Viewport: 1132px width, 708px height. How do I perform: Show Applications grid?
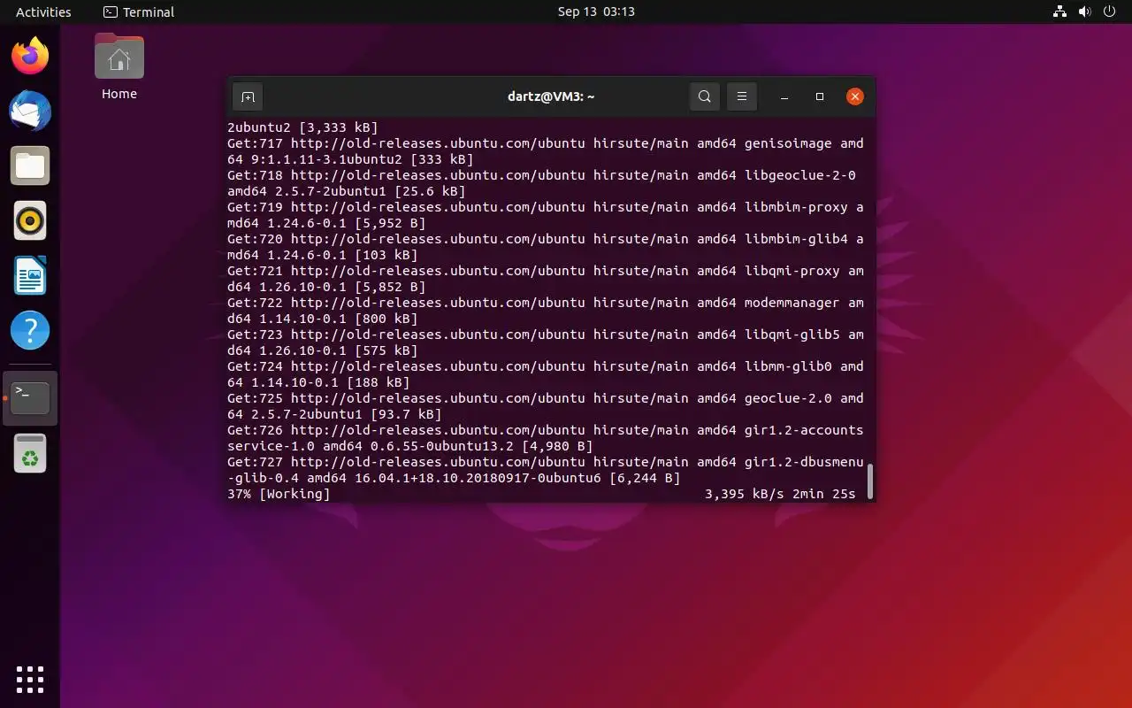pyautogui.click(x=30, y=680)
